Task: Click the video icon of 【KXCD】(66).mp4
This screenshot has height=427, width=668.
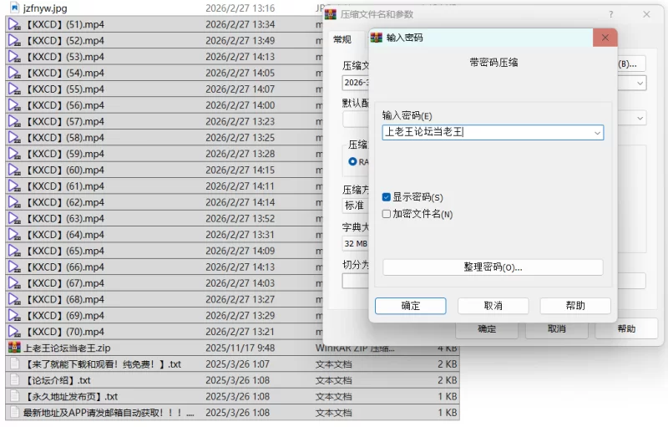Action: tap(14, 267)
